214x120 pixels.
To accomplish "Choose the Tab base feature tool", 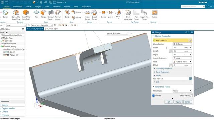I will coord(36,14).
